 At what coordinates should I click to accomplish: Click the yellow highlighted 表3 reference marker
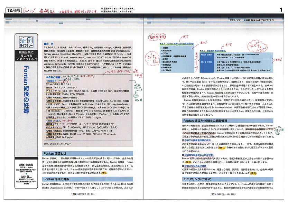pyautogui.click(x=253, y=173)
